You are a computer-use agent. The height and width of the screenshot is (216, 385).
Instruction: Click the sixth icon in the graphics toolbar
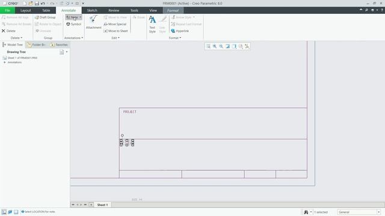coord(241,46)
